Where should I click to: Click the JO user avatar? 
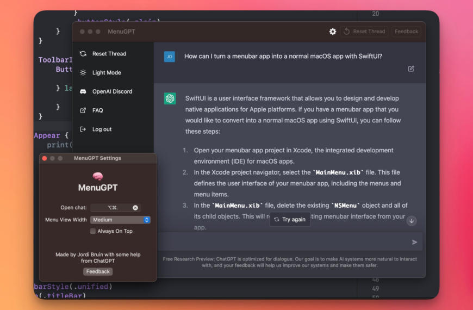tap(170, 57)
